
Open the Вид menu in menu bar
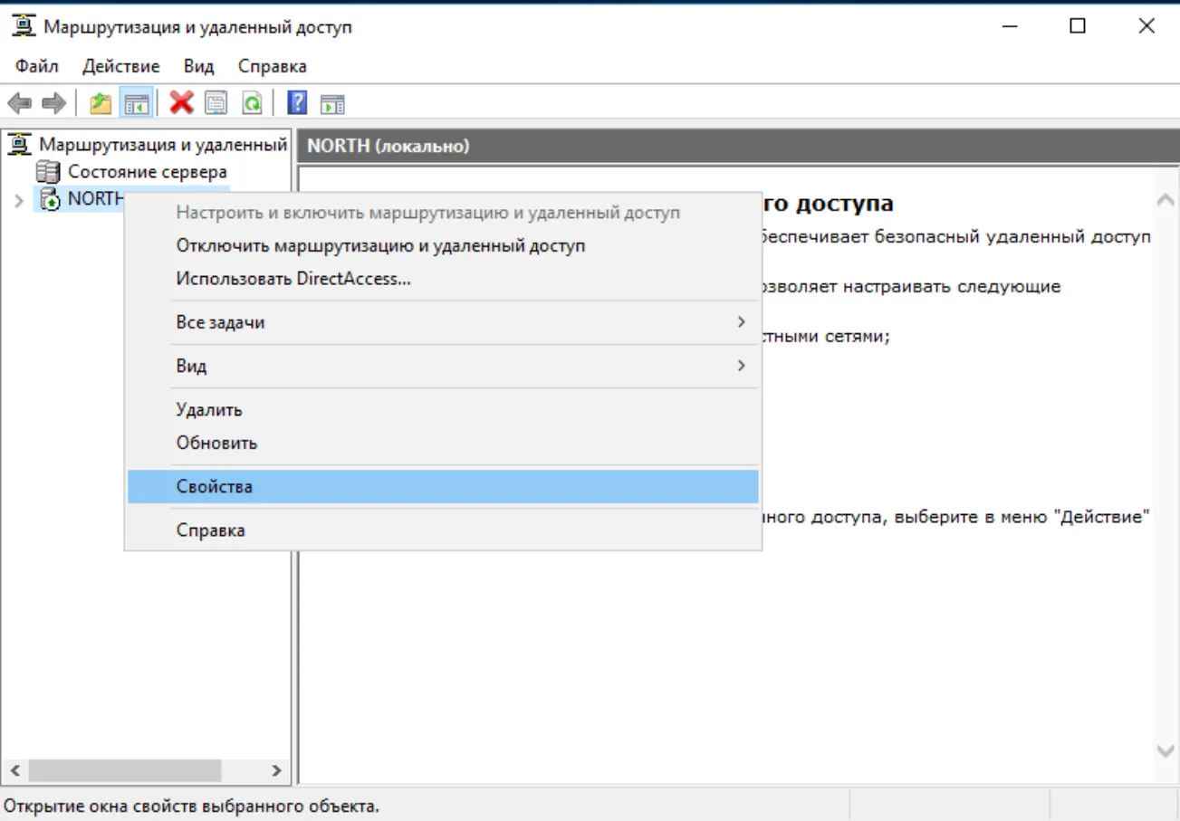point(199,66)
